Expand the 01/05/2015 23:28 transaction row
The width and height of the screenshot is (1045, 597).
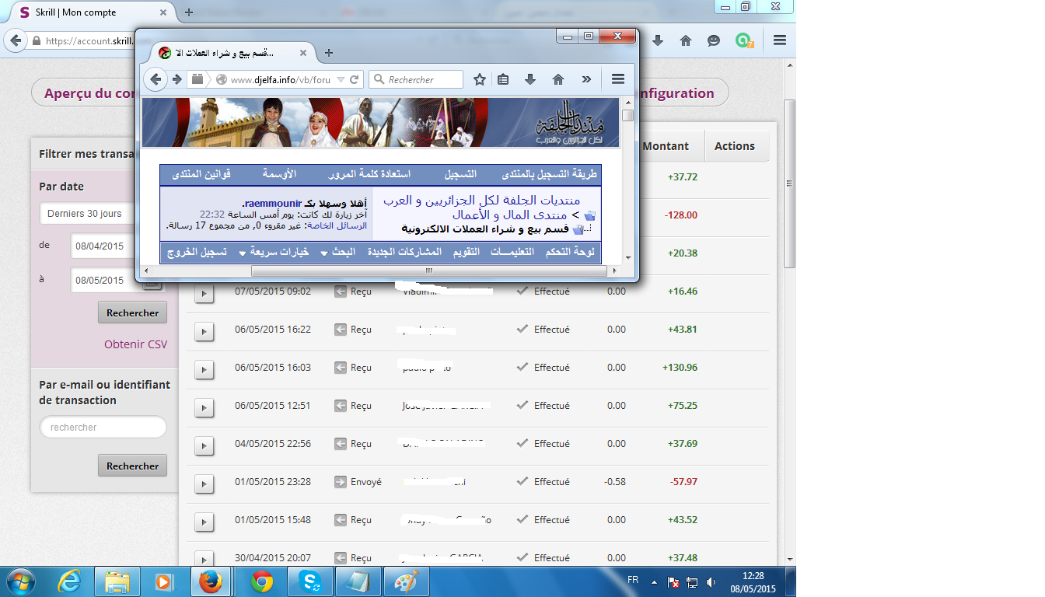(203, 484)
